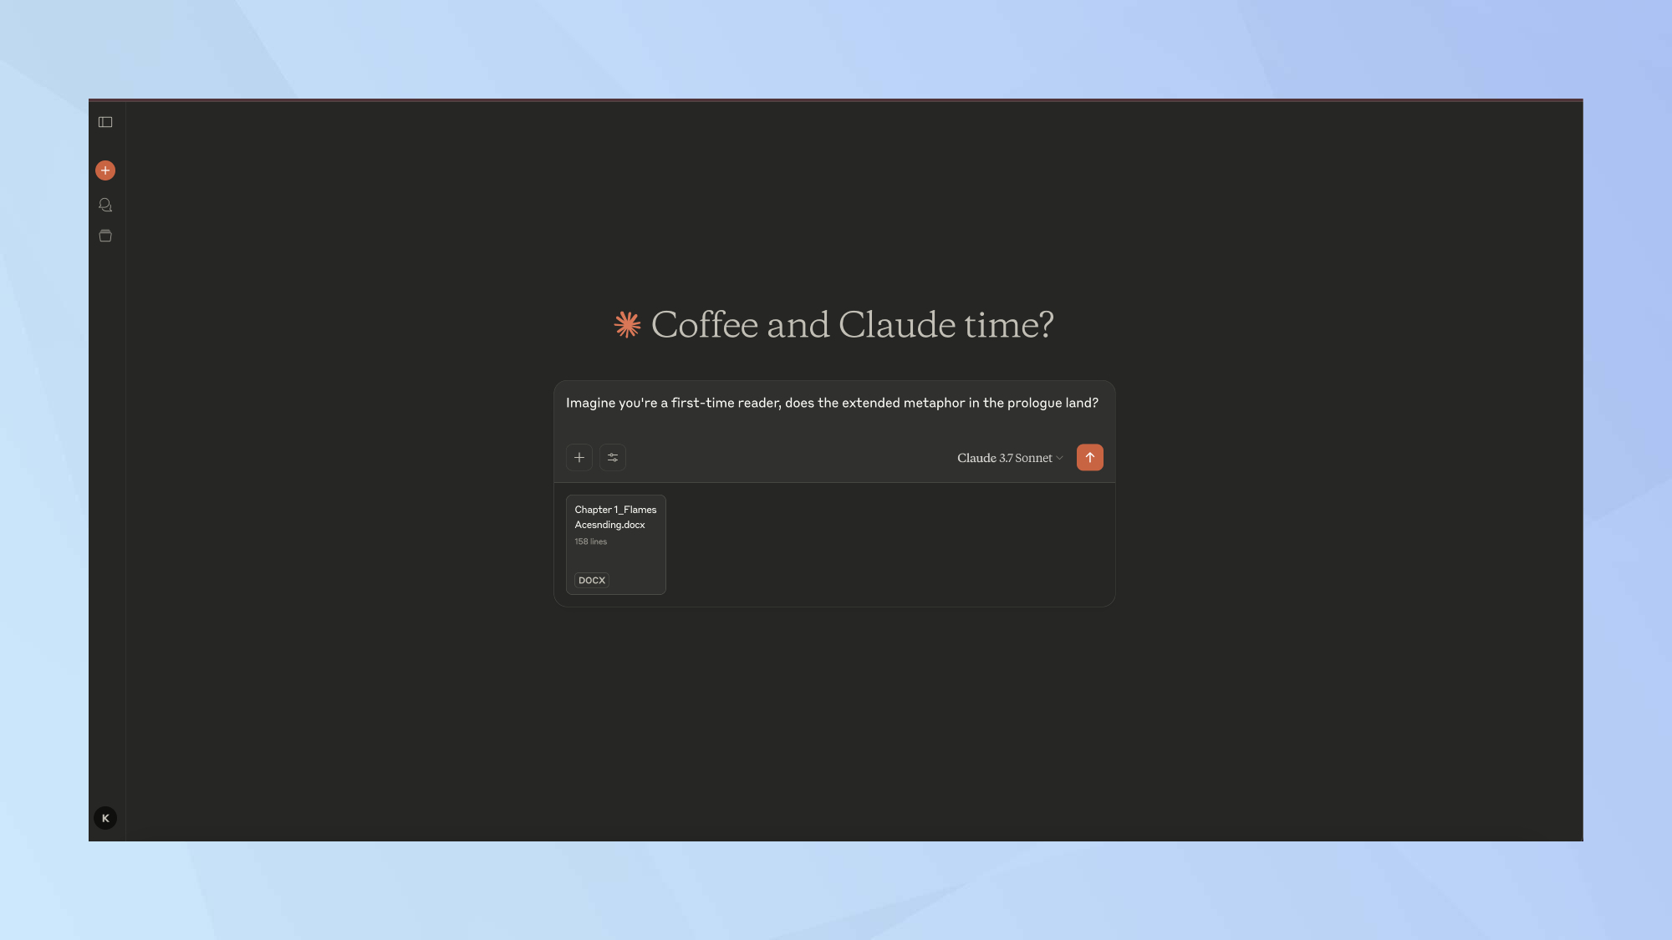Screen dimensions: 1672x940
Task: Click the word 'Imagine' in the prompt
Action: (x=590, y=403)
